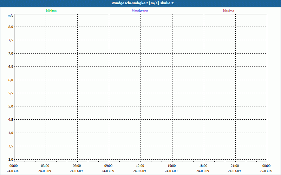Click the green Minima legend label
The image size is (281, 175).
pos(51,11)
